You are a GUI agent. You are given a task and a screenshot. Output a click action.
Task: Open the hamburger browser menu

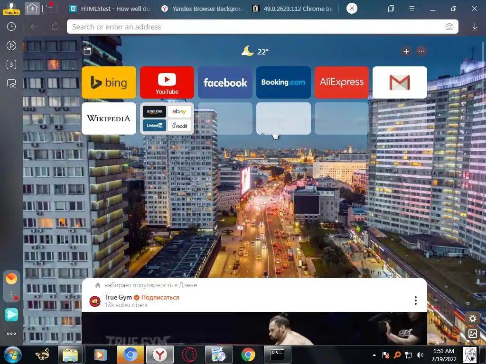(412, 9)
